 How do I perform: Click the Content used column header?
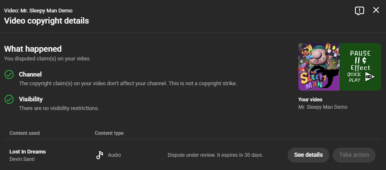coord(24,133)
